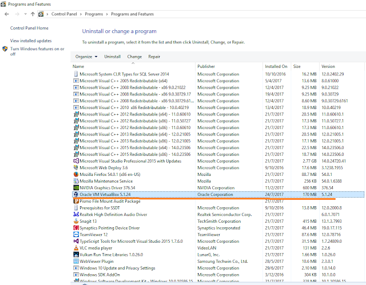Click the Synaptics Pointing Device Driver icon
Screen dimensions: 366x285
[x=76, y=228]
